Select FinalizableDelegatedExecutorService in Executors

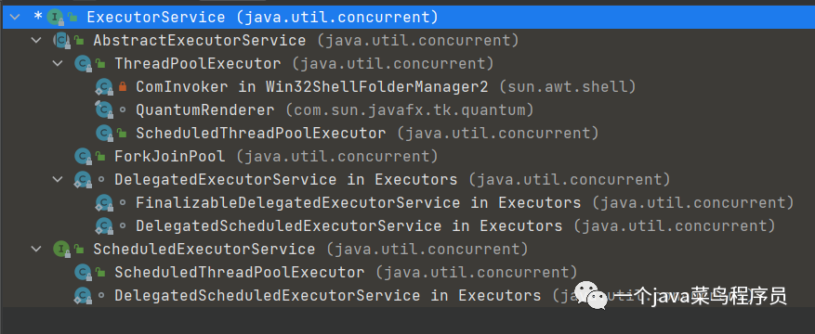coord(358,203)
